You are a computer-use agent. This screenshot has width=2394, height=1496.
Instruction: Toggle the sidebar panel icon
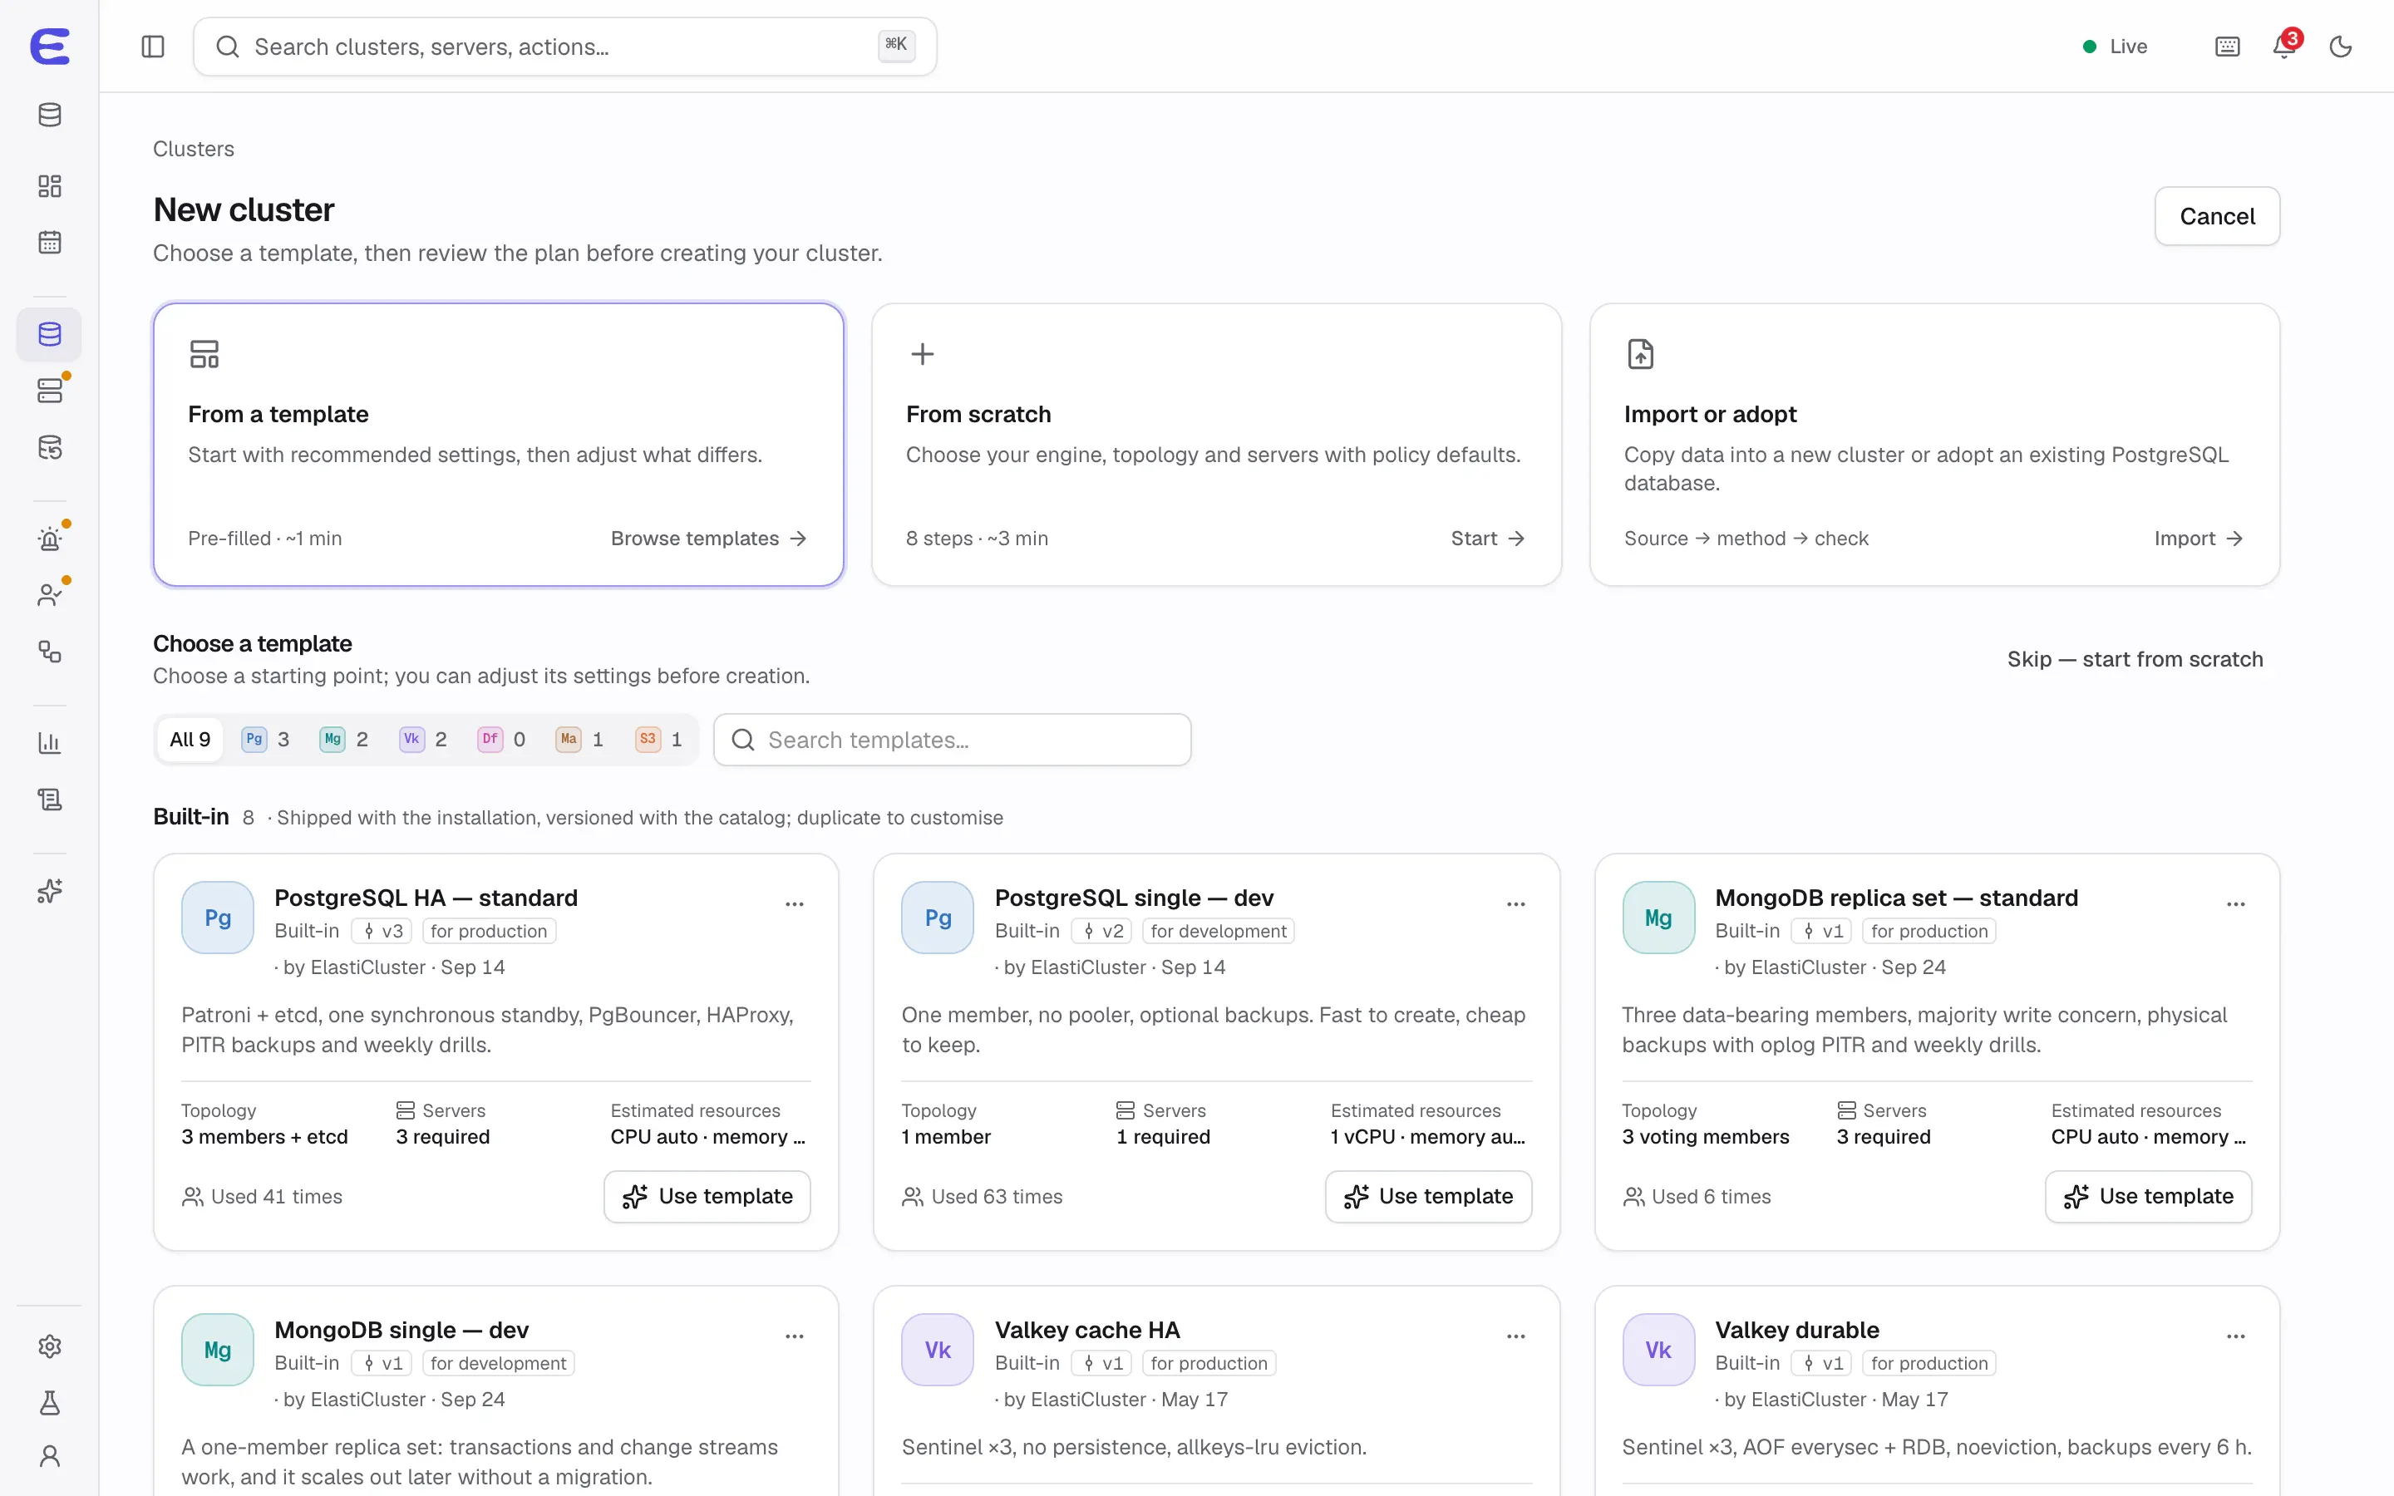click(152, 47)
